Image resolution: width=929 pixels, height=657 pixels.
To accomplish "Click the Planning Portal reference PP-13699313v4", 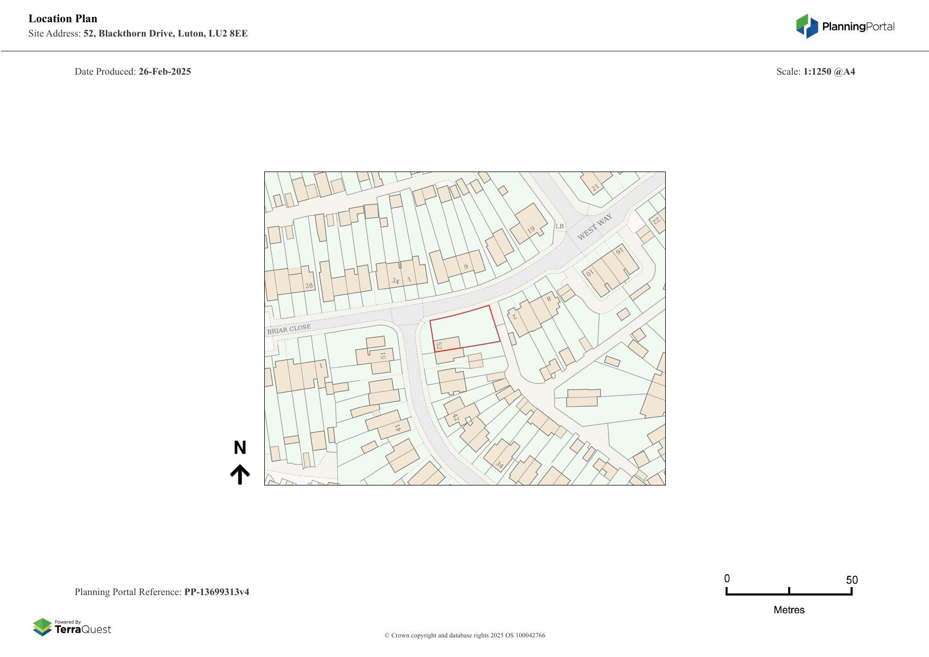I will coord(216,592).
